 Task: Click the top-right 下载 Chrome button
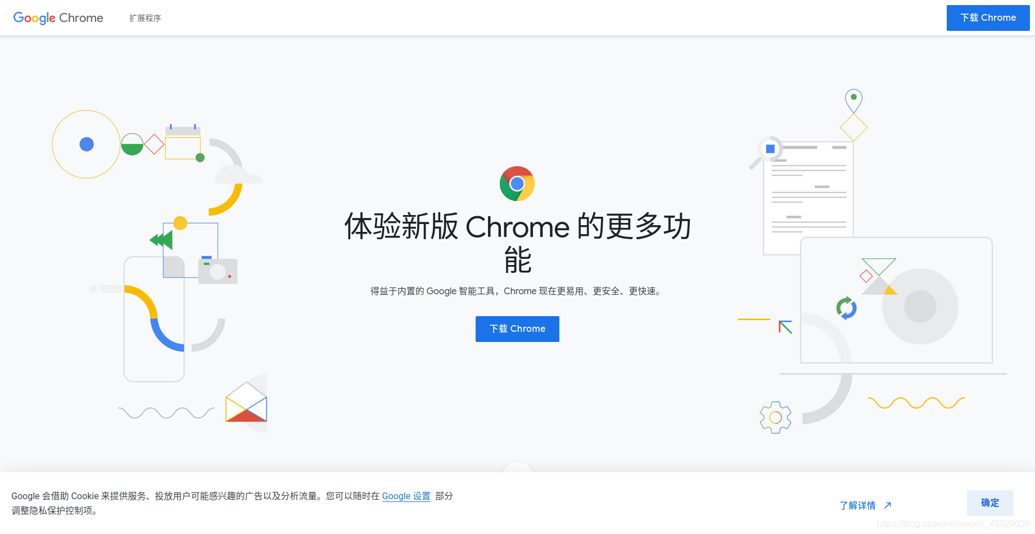[x=988, y=18]
